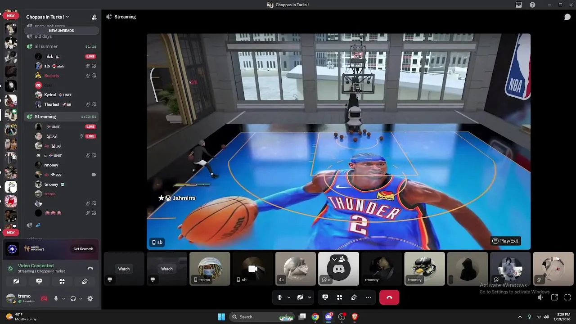Viewport: 576px width, 324px height.
Task: Show hidden icons in the system tray
Action: tap(520, 317)
